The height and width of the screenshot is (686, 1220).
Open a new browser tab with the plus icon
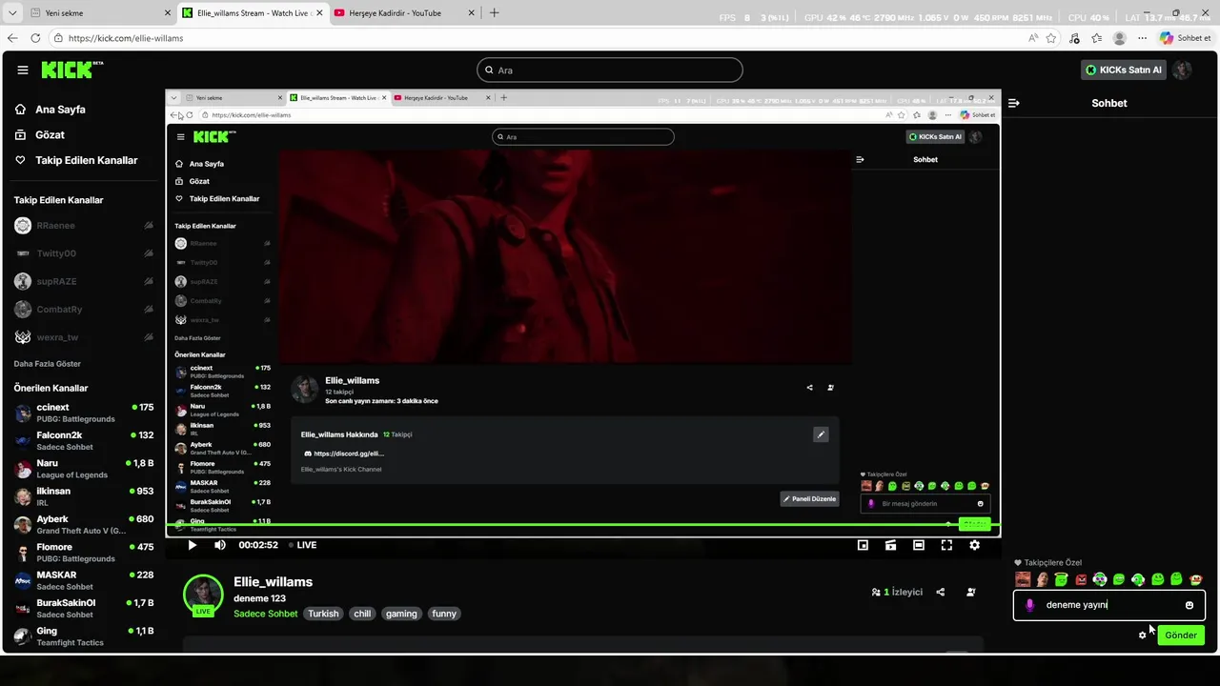[494, 13]
